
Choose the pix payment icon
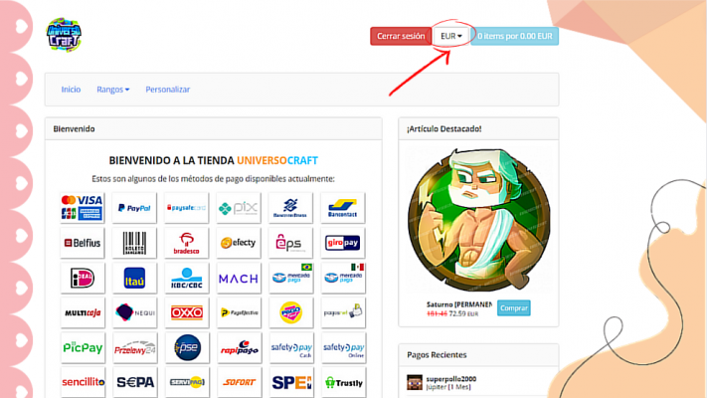point(239,208)
